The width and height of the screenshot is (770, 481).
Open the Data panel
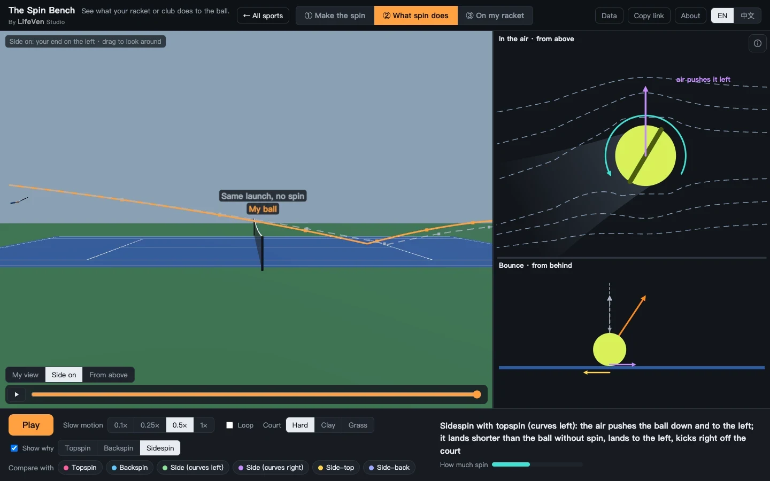coord(609,15)
